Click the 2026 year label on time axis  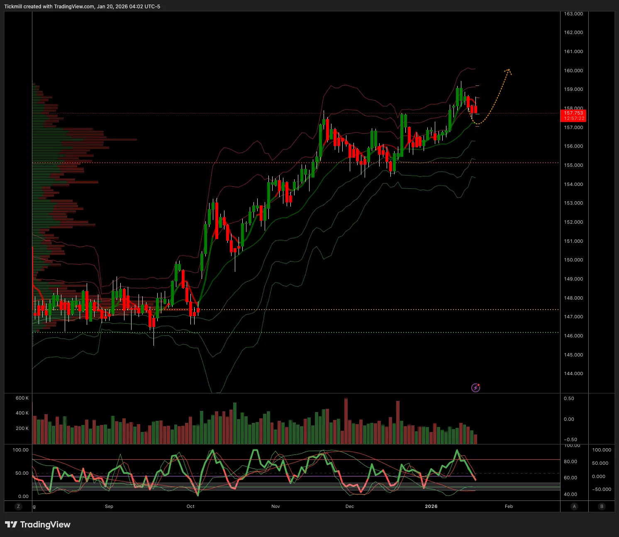[x=431, y=506]
